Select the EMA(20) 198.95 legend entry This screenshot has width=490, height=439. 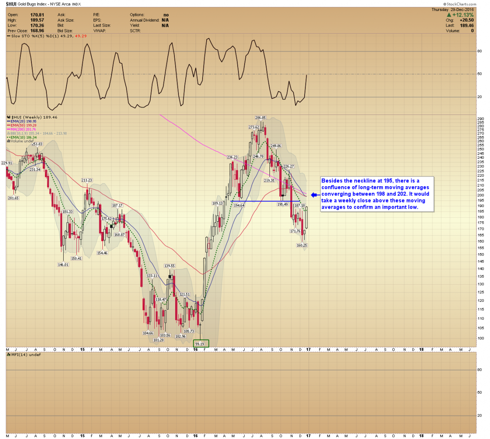click(x=23, y=122)
